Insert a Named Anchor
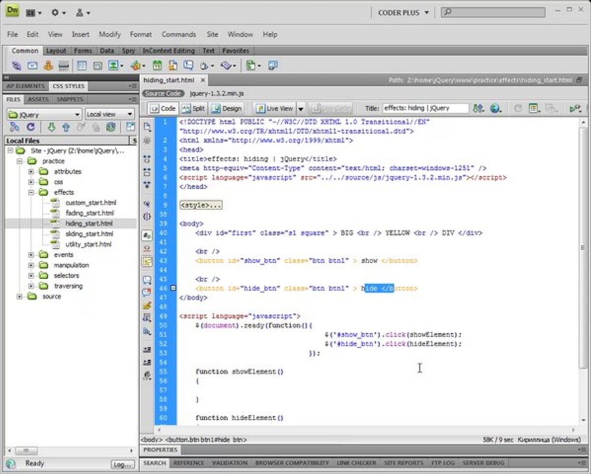This screenshot has width=591, height=474. tap(48, 66)
